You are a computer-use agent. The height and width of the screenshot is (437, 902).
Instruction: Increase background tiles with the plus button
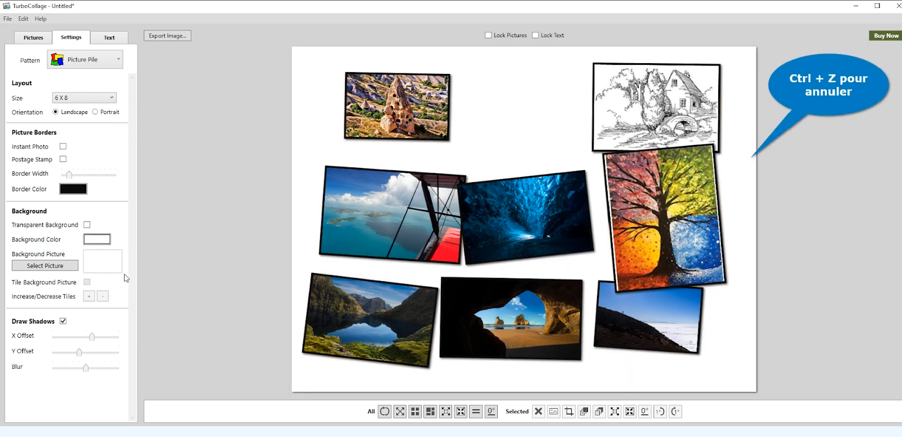(89, 297)
